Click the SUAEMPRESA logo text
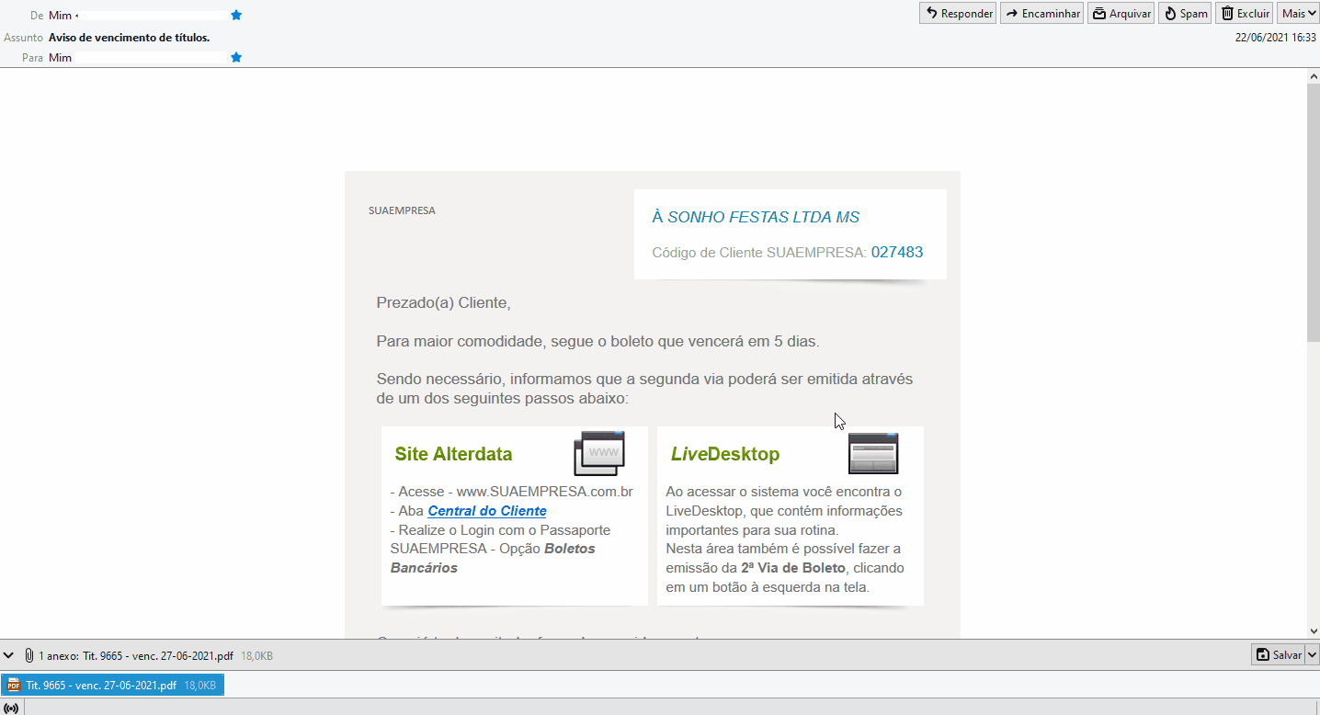 (x=402, y=210)
